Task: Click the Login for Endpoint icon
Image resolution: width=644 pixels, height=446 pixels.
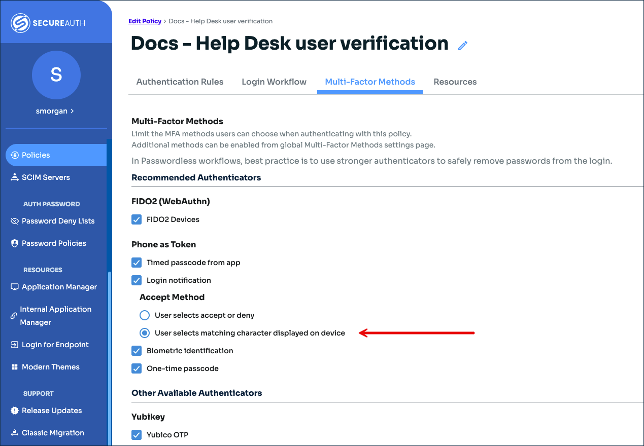Action: (x=15, y=345)
